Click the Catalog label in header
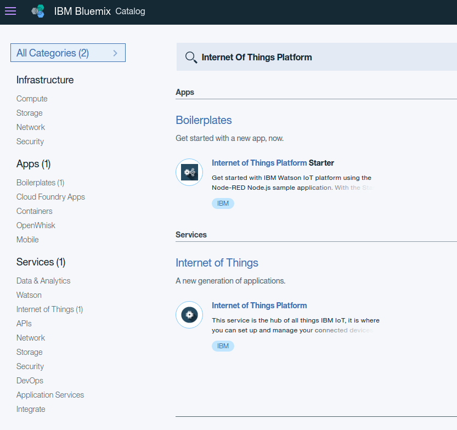Screen dimensions: 457x430 tap(130, 11)
